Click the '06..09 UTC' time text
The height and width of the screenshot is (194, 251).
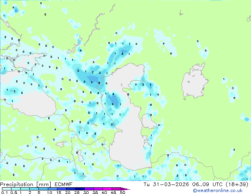pyautogui.click(x=207, y=184)
